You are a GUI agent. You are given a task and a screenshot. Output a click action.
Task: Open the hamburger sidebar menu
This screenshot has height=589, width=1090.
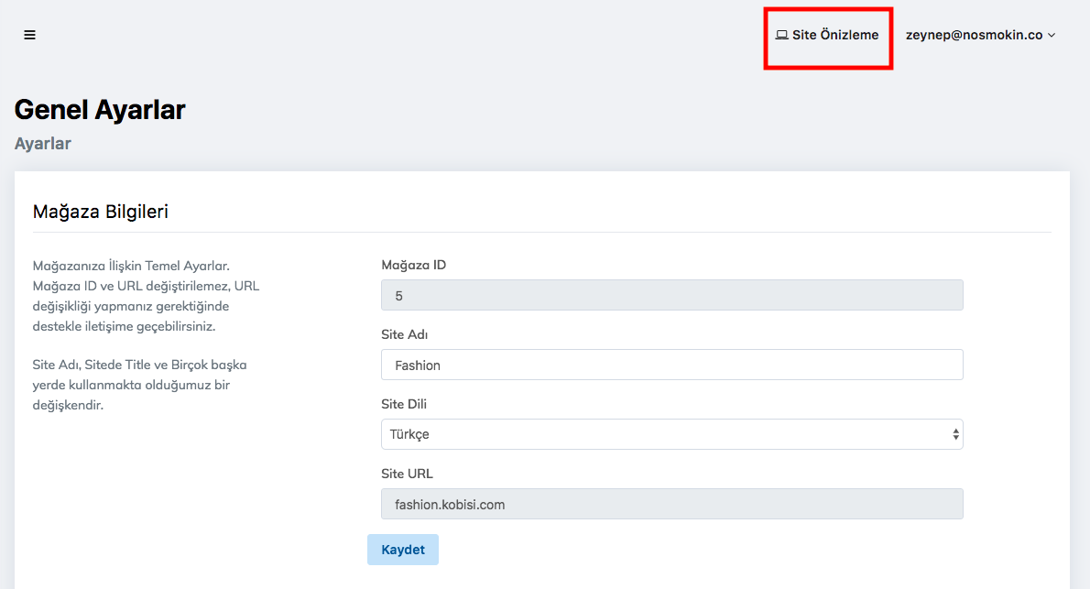click(x=30, y=35)
